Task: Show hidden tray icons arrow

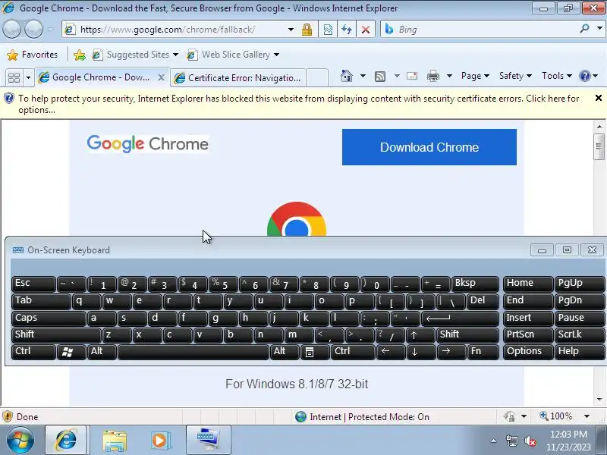Action: pyautogui.click(x=493, y=441)
